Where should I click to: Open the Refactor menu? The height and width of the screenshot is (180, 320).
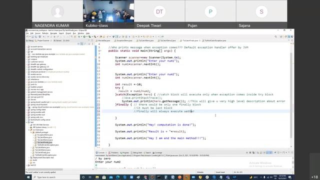45,33
